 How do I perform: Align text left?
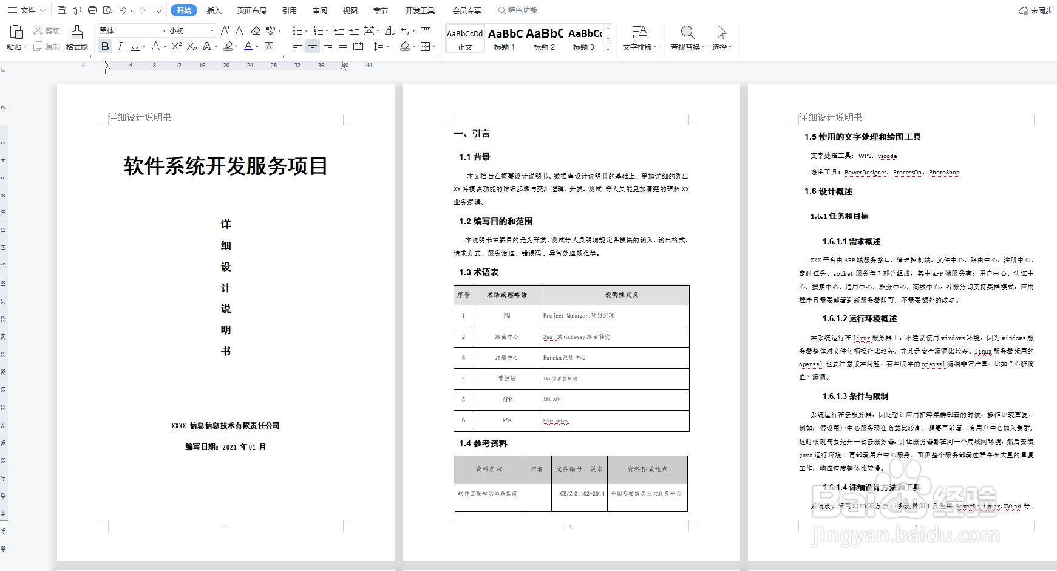click(297, 46)
